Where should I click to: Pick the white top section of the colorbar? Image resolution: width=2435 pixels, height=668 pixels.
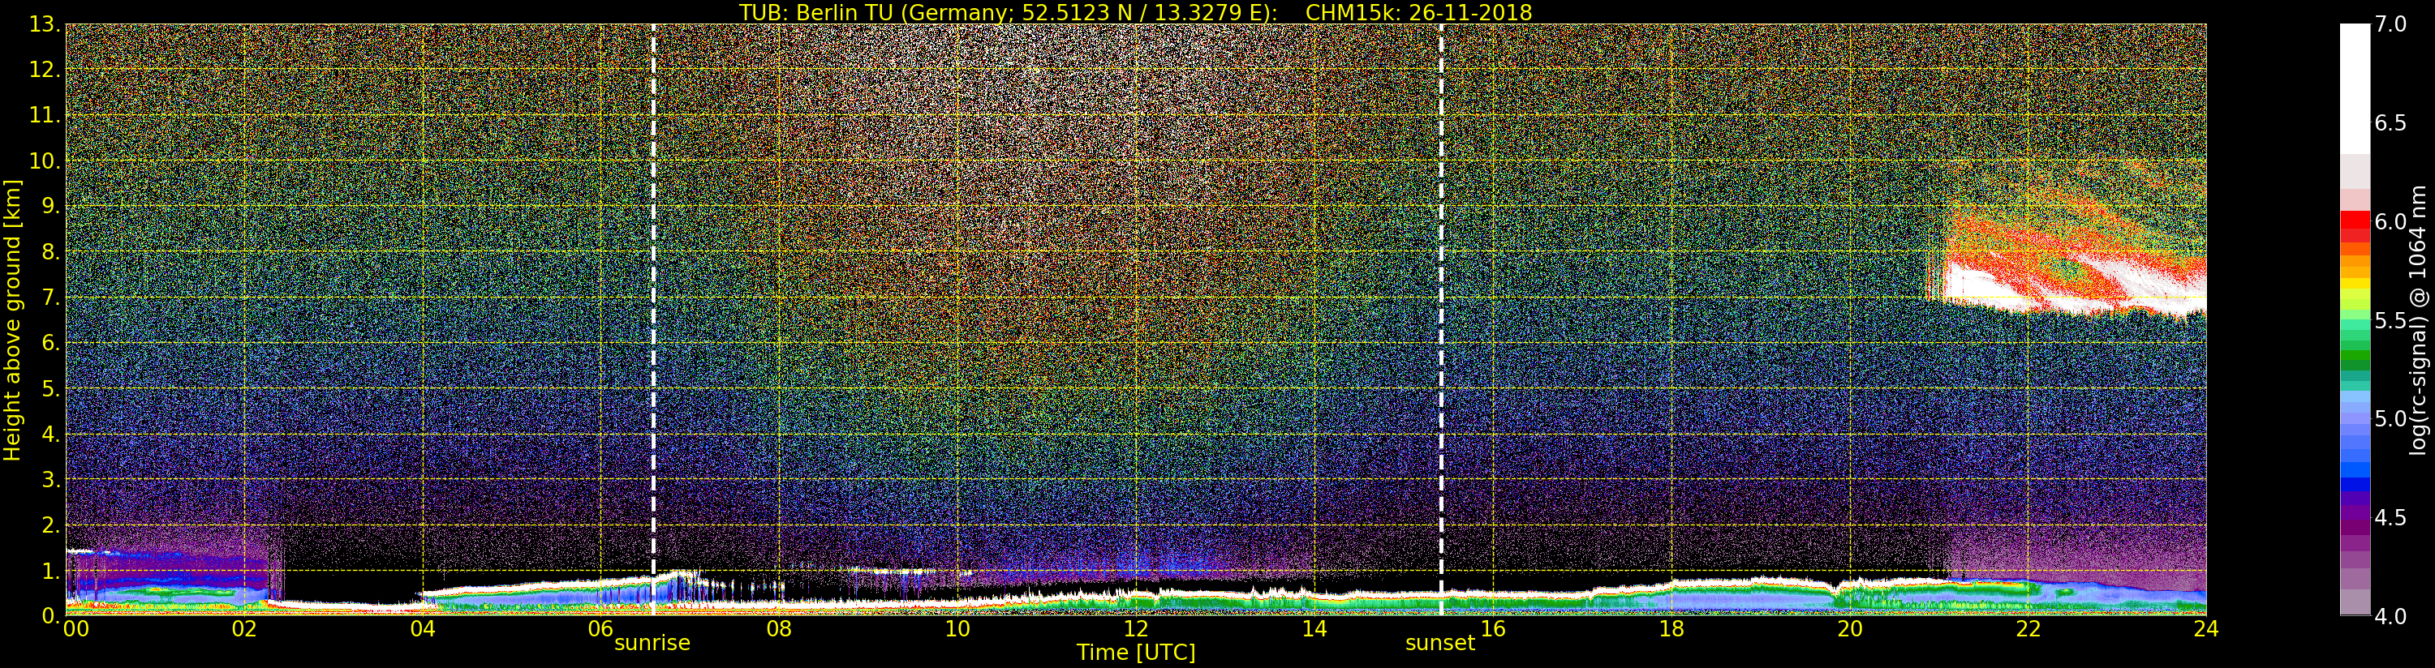2354,85
